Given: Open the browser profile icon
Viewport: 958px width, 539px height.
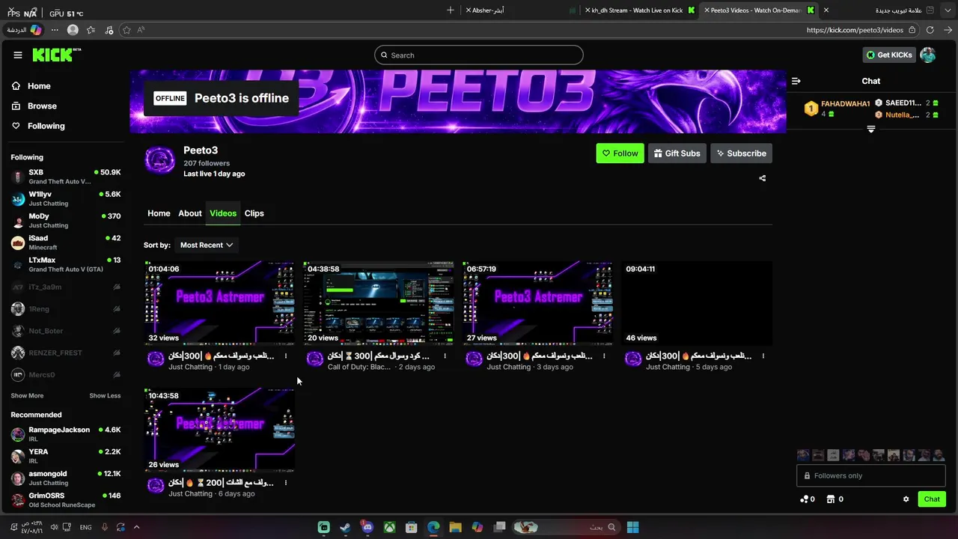Looking at the screenshot, I should click(73, 30).
